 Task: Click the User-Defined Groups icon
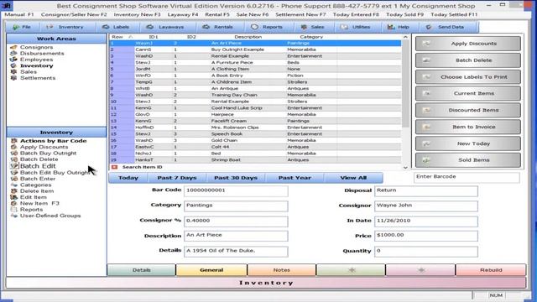(13, 216)
